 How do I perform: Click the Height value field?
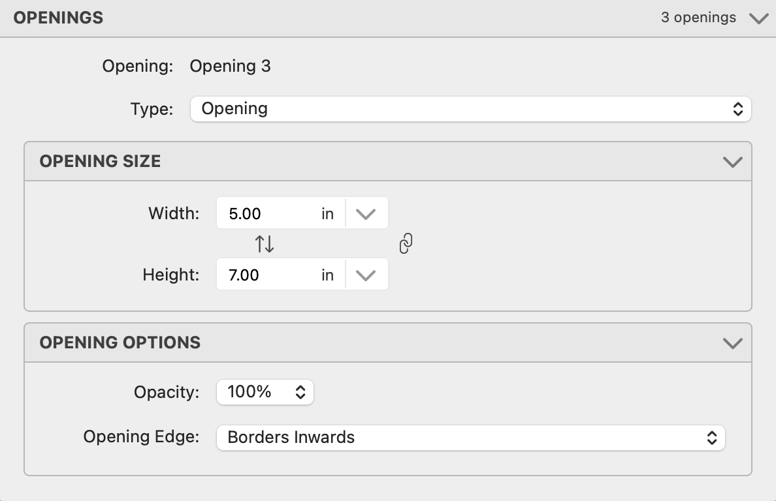click(268, 275)
